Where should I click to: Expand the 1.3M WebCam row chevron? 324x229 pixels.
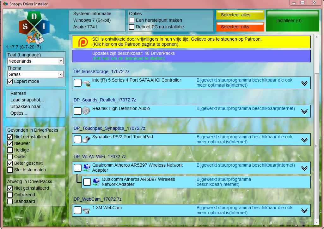(x=304, y=211)
